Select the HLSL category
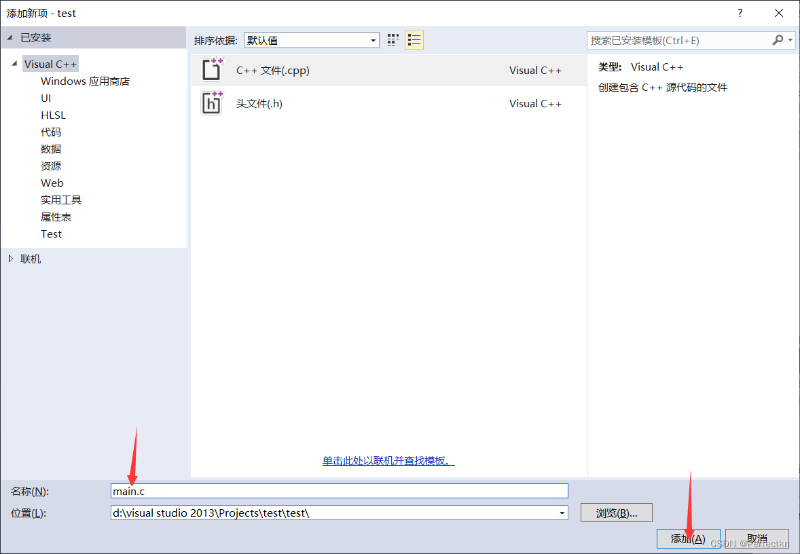Screen dimensions: 800x554 point(53,115)
